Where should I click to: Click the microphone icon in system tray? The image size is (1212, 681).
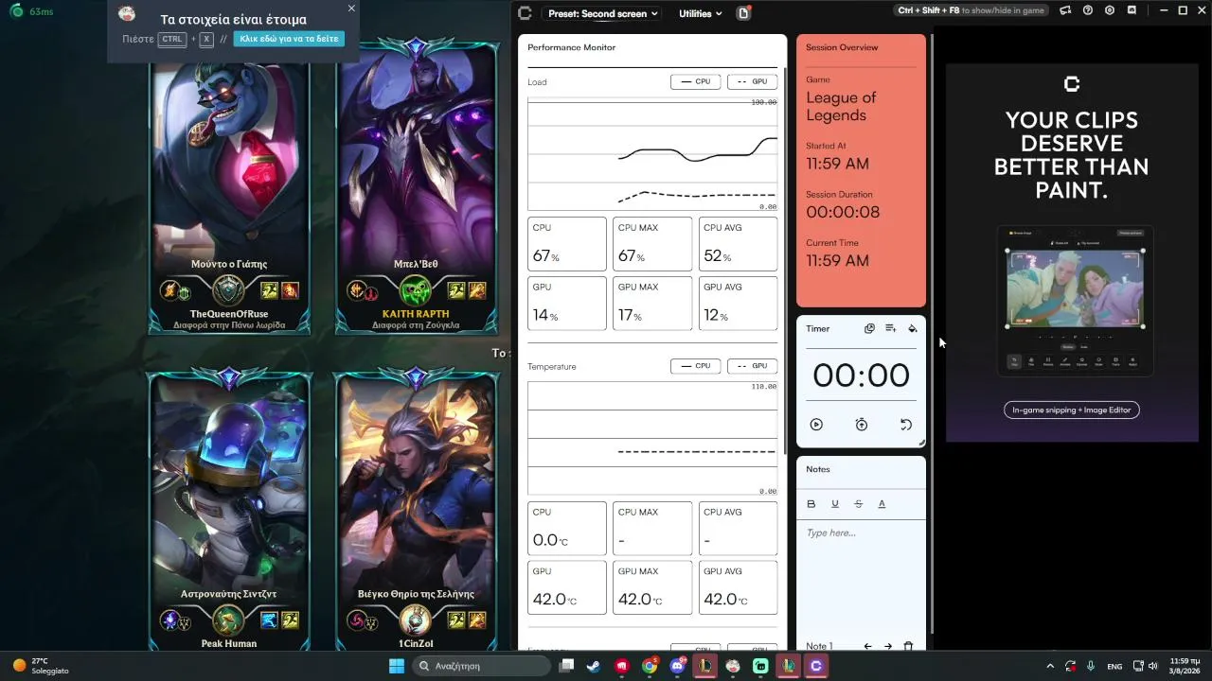(x=1091, y=666)
